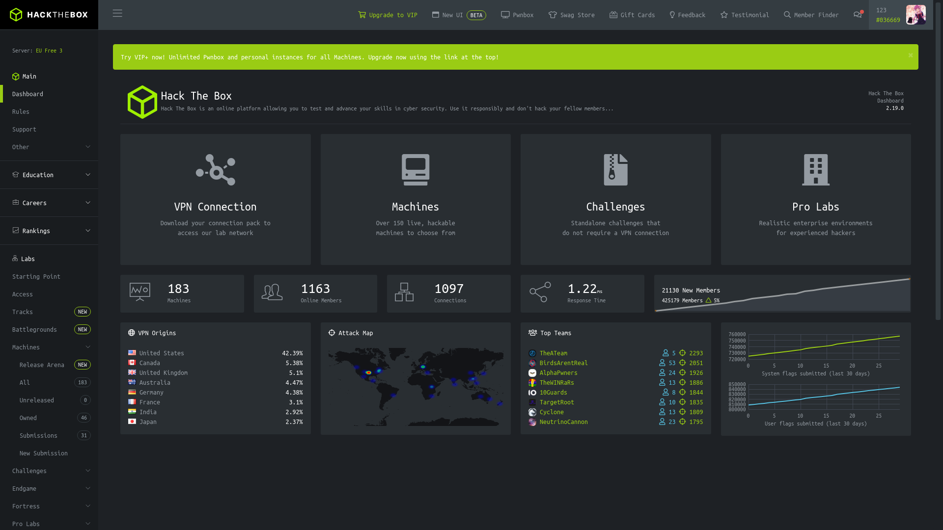
Task: Open BirdsArentReal team page
Action: point(563,363)
